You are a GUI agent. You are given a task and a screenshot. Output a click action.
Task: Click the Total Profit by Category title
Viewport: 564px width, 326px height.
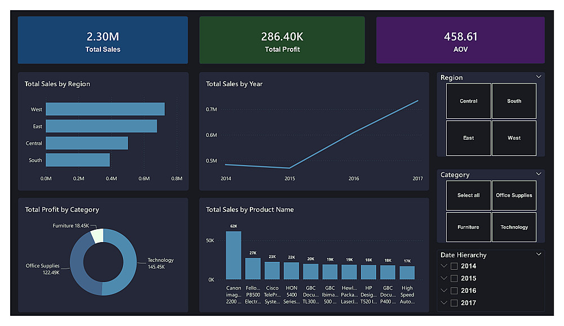point(62,209)
